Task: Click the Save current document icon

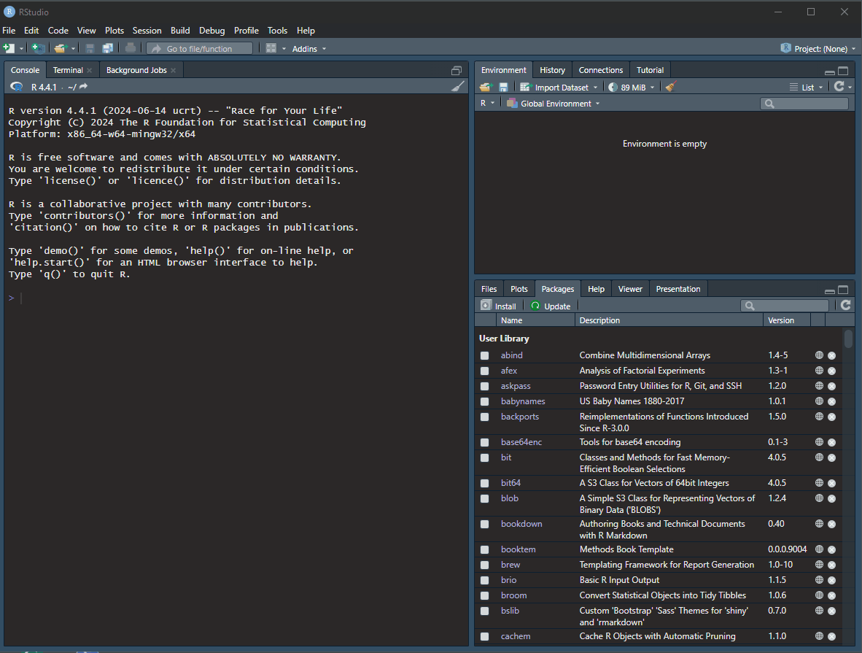Action: pos(90,48)
